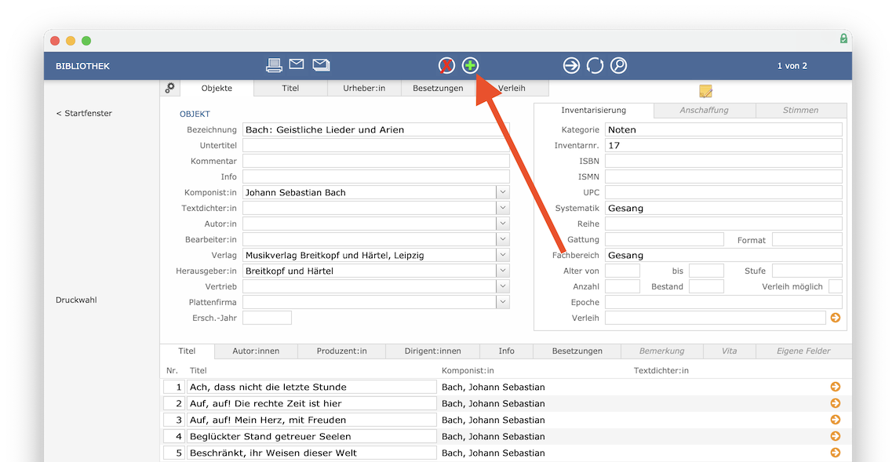Open orange arrow for Beglückter Stand row

(x=836, y=436)
